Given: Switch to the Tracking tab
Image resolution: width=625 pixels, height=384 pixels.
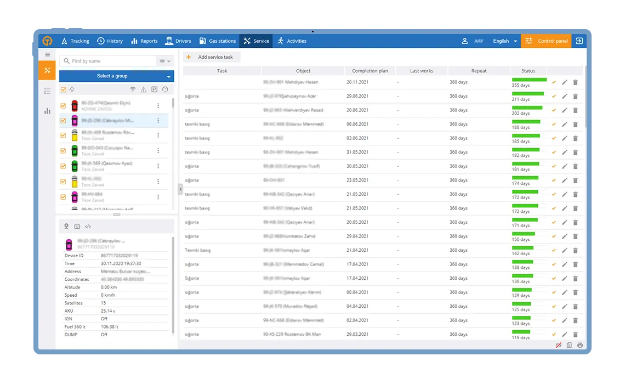Looking at the screenshot, I should tap(75, 41).
